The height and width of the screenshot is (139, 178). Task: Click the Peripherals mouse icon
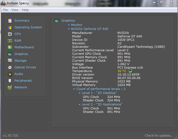tap(10, 81)
